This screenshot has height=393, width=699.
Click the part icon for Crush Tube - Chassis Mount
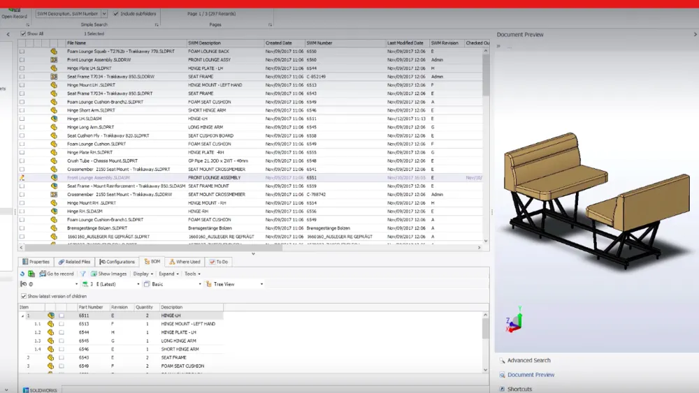point(54,161)
